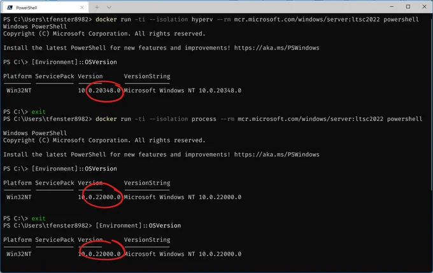
Task: Click the last '[Environment]::OSVersion' command after tfenster8982 prompt
Action: [138, 225]
